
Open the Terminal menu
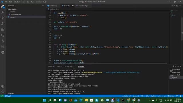tap(38, 2)
